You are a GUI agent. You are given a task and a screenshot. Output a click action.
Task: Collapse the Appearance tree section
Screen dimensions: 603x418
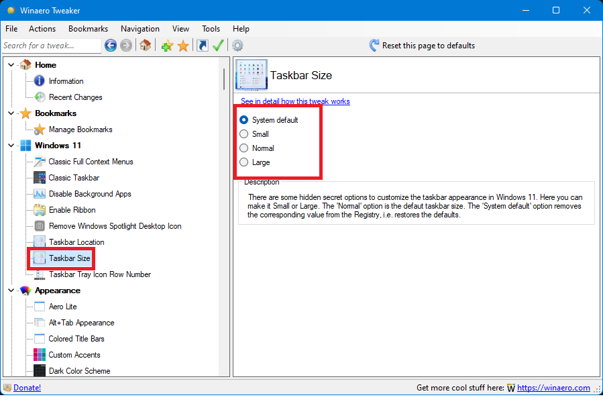click(11, 291)
